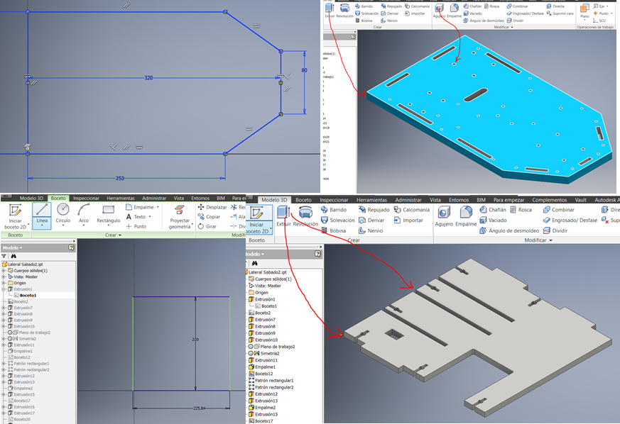Select Ángulo de desmoldeo in gray part window
This screenshot has width=620, height=424.
(509, 230)
